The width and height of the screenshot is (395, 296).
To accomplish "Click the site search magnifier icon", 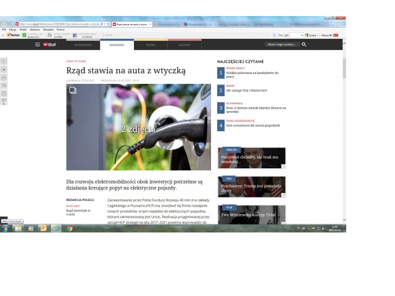I will (x=303, y=44).
